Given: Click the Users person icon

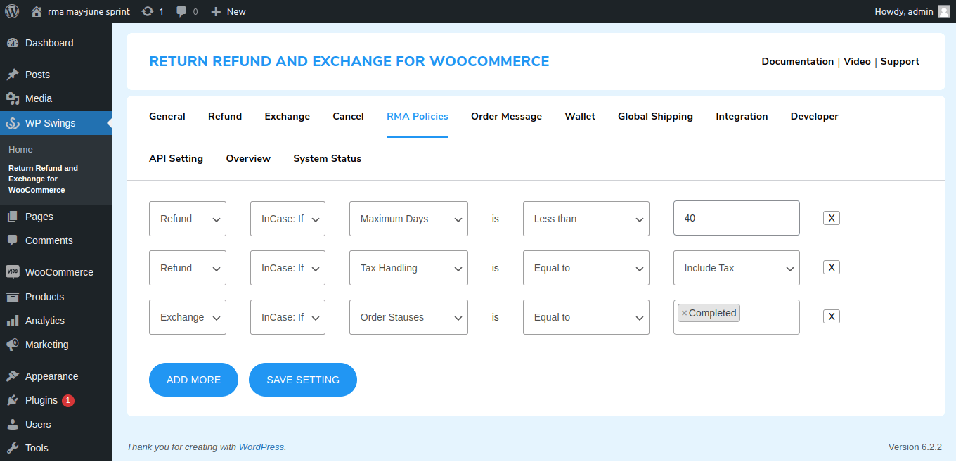Looking at the screenshot, I should click(x=13, y=424).
